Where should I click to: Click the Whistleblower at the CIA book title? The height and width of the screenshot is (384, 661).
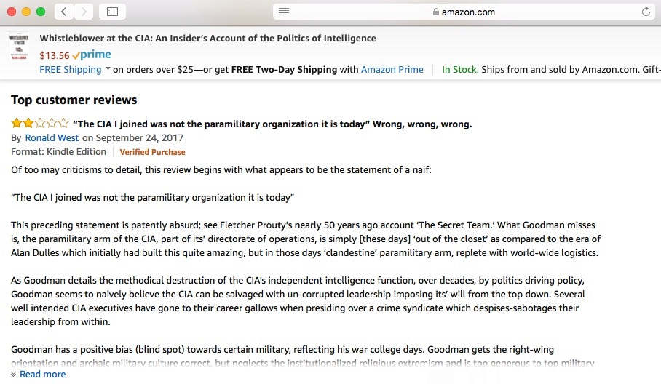[x=207, y=39]
